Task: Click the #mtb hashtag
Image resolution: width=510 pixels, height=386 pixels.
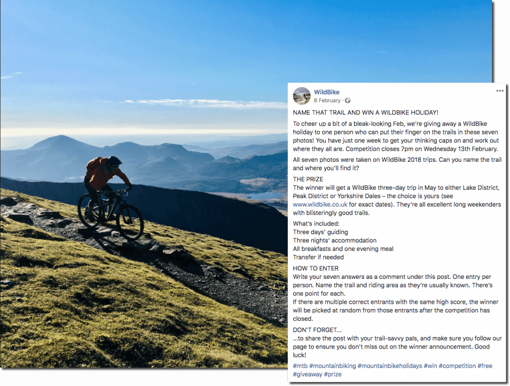Action: pos(300,366)
